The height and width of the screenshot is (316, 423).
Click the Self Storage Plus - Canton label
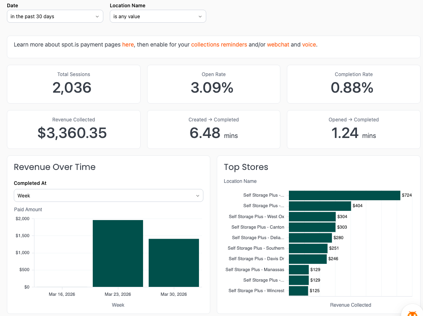click(x=258, y=227)
